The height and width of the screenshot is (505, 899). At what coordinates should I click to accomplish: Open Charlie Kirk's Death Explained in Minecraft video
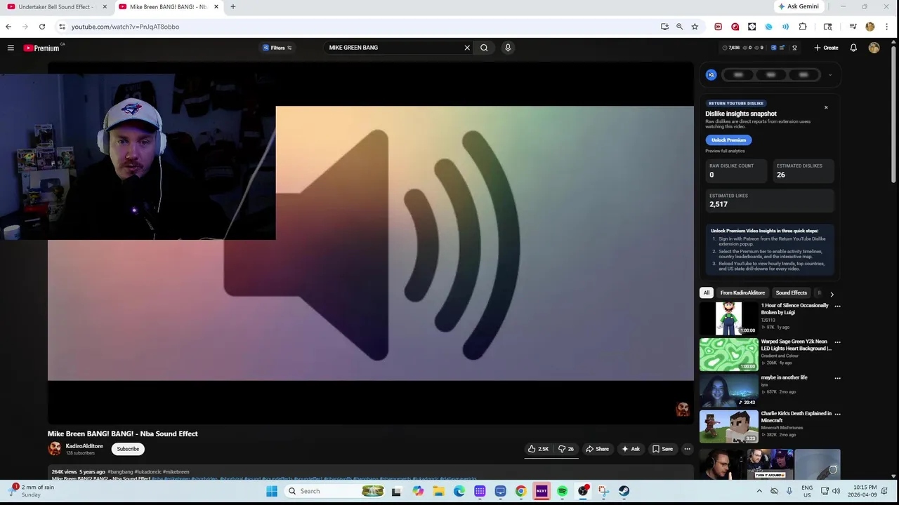(x=729, y=426)
